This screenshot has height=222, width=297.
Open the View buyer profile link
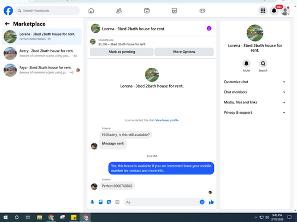pos(167,120)
